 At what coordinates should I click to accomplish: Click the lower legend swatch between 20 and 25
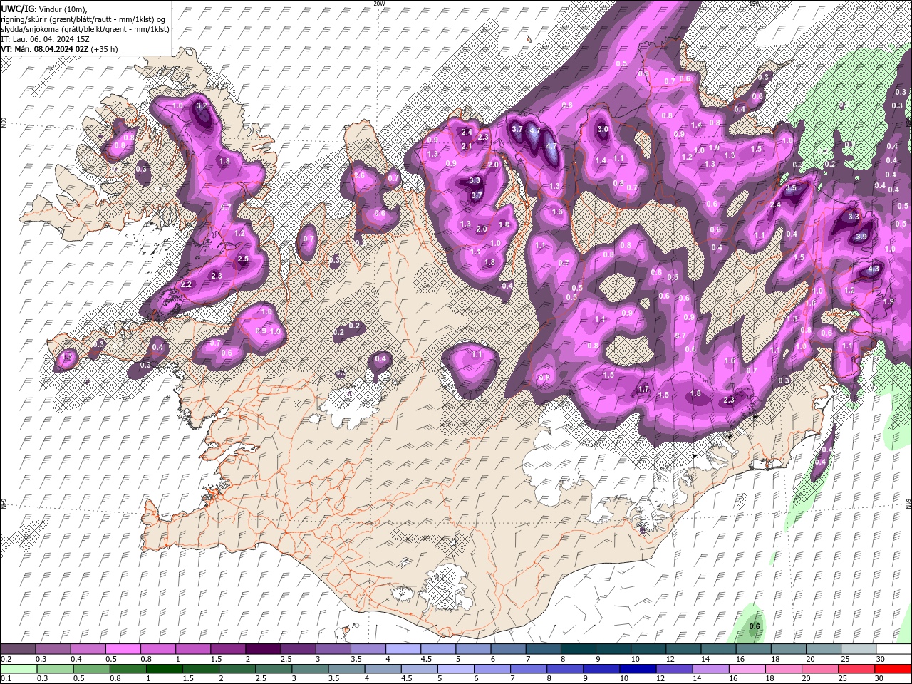tap(819, 669)
